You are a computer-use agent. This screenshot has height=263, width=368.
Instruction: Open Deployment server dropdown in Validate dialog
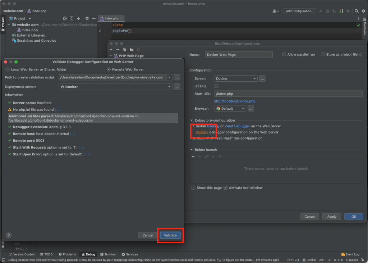[115, 87]
